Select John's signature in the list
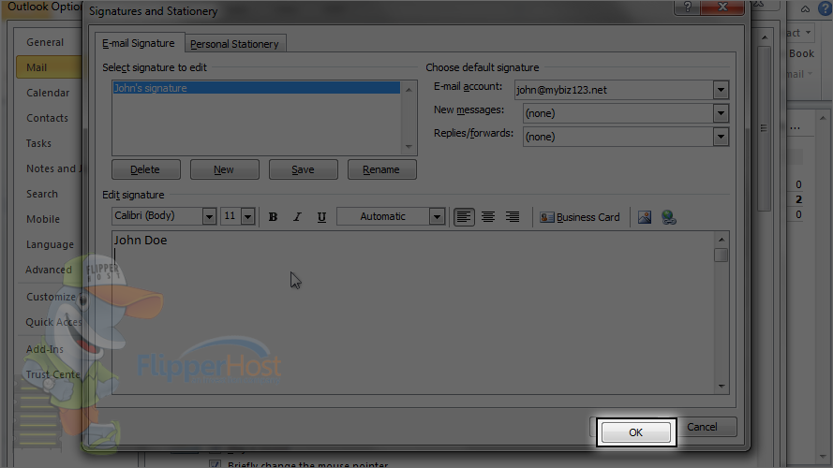 coord(256,88)
